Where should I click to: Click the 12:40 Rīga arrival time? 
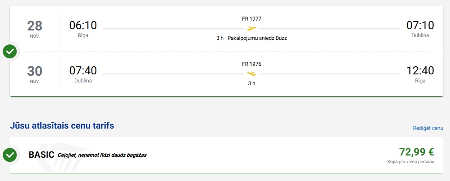(420, 71)
